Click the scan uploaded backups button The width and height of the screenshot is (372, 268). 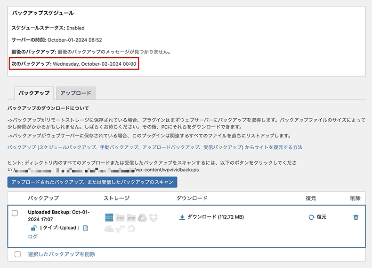92,182
